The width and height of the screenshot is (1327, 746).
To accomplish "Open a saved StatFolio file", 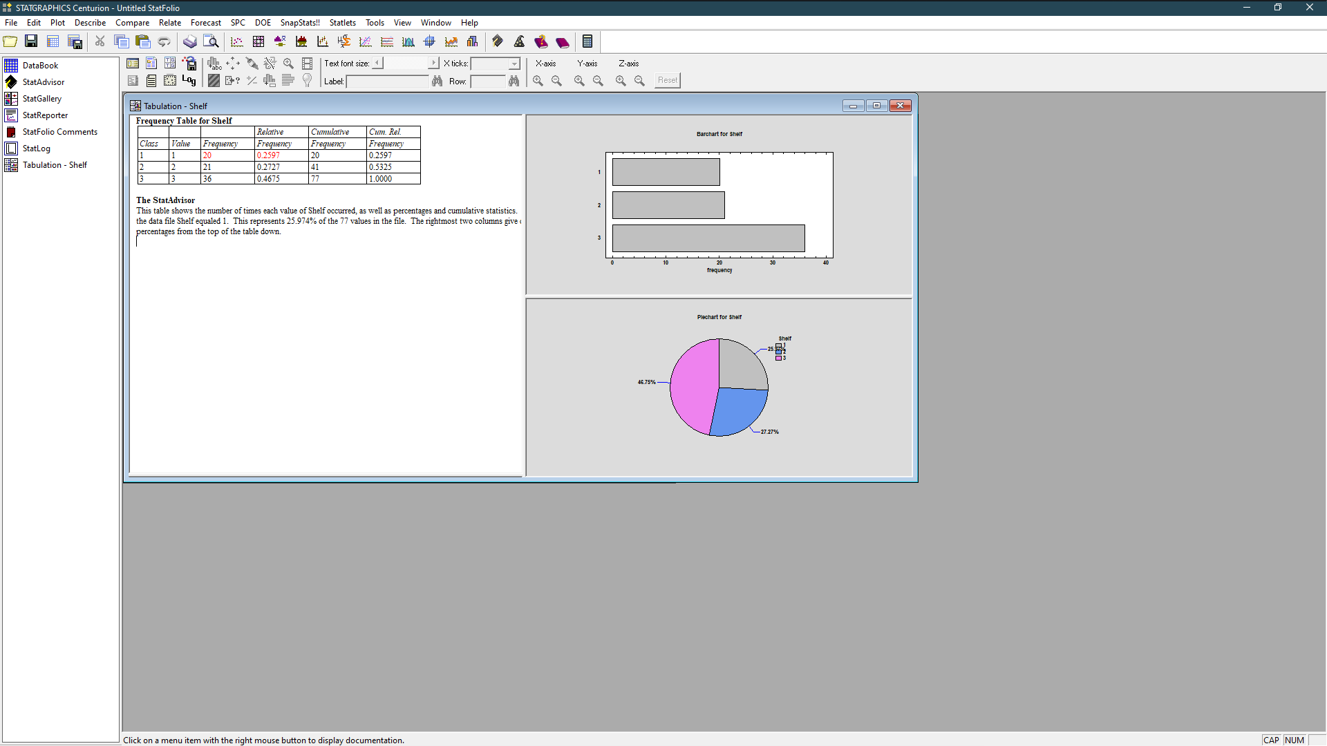I will pos(10,41).
